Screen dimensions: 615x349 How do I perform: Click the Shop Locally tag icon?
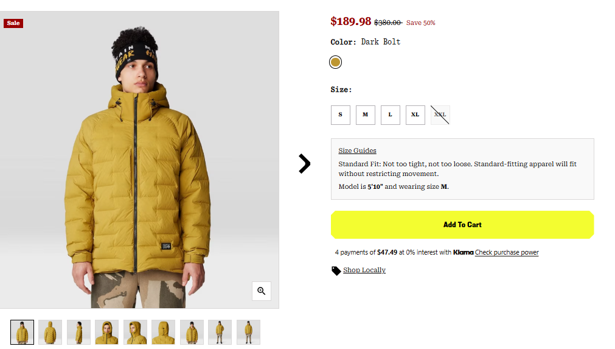coord(336,270)
